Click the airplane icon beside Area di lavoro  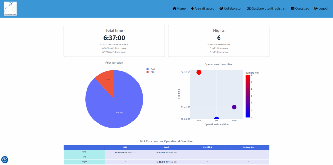[192, 9]
